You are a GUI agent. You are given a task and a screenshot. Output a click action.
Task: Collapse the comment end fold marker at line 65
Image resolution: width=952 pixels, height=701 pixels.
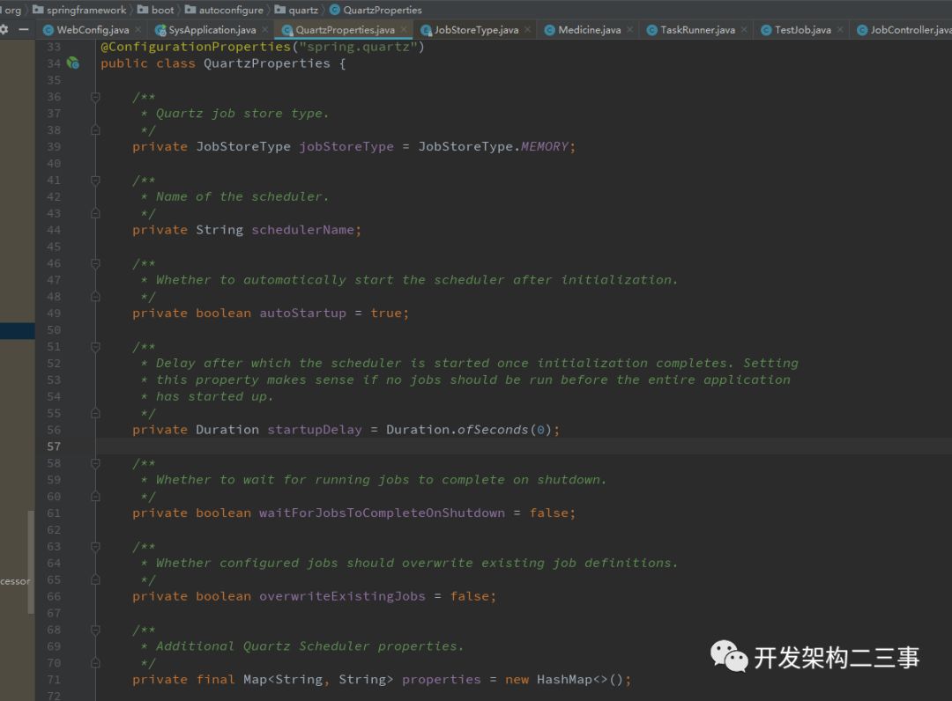coord(95,579)
